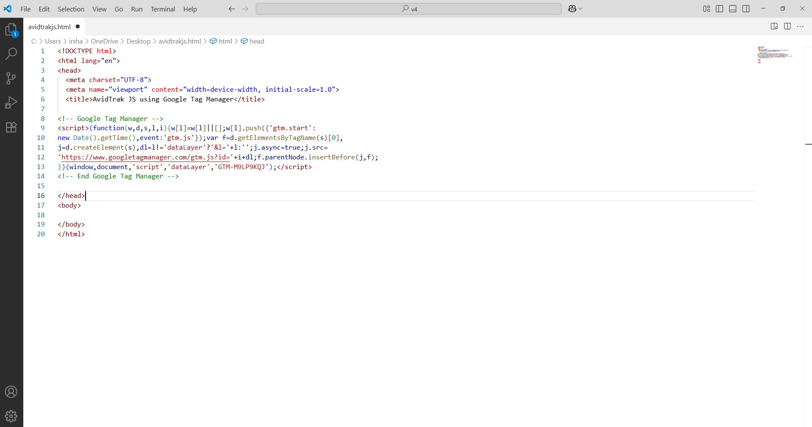The width and height of the screenshot is (812, 427).
Task: Click the Go Back navigation arrow
Action: (231, 8)
